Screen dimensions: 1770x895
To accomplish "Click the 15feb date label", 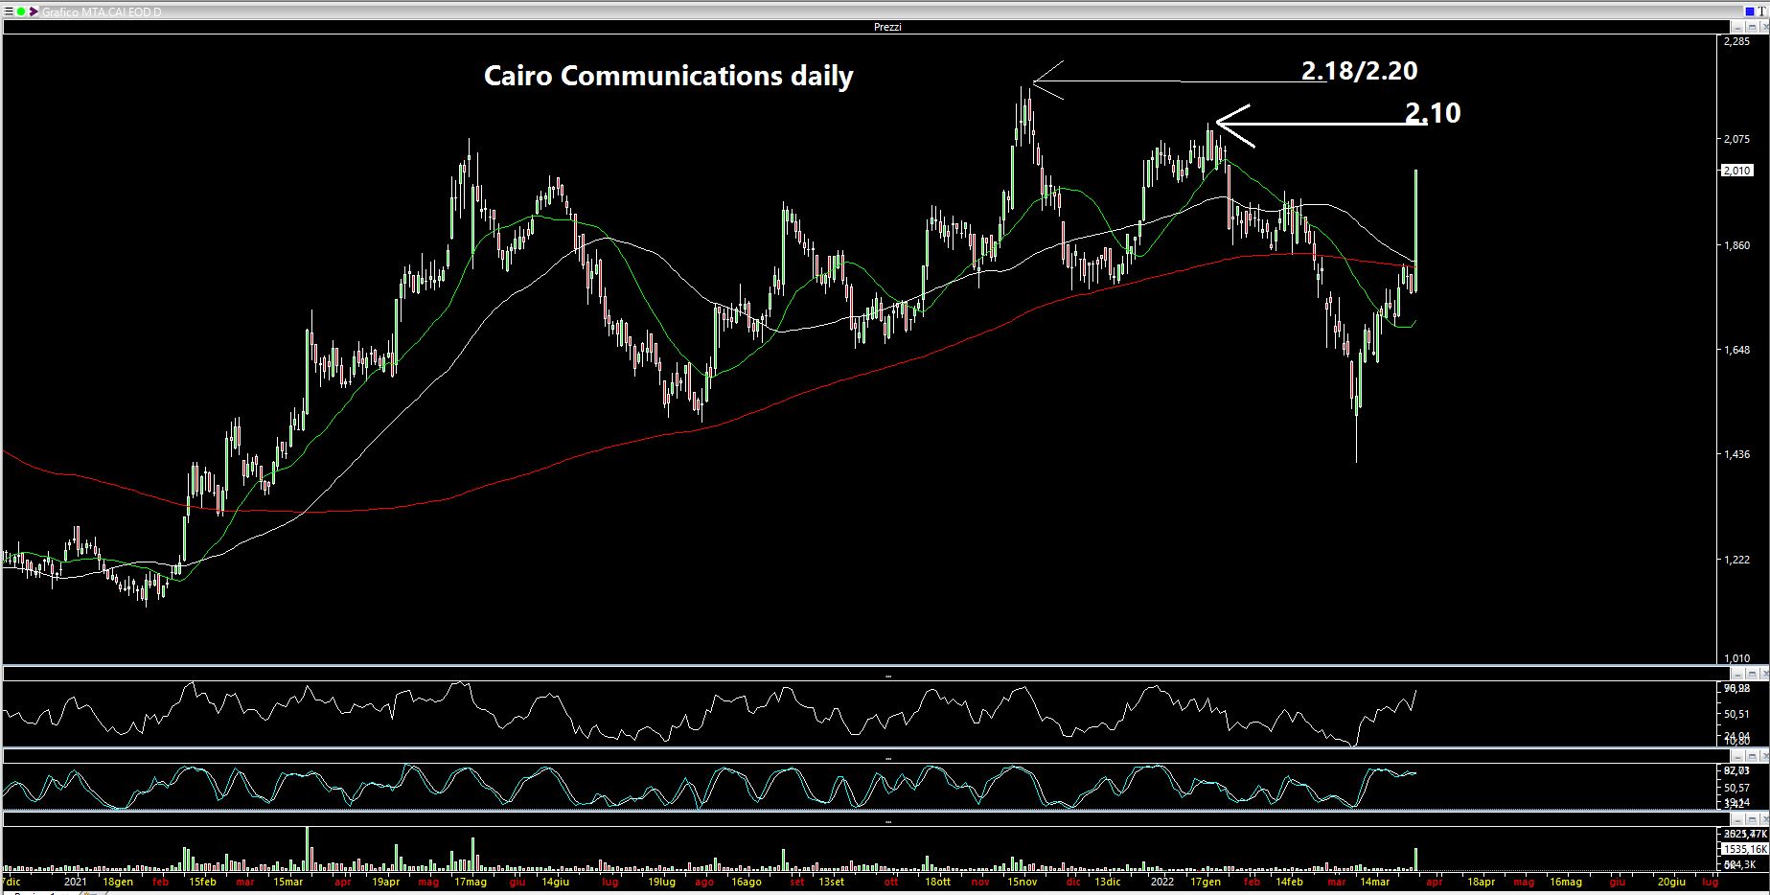I will (202, 882).
